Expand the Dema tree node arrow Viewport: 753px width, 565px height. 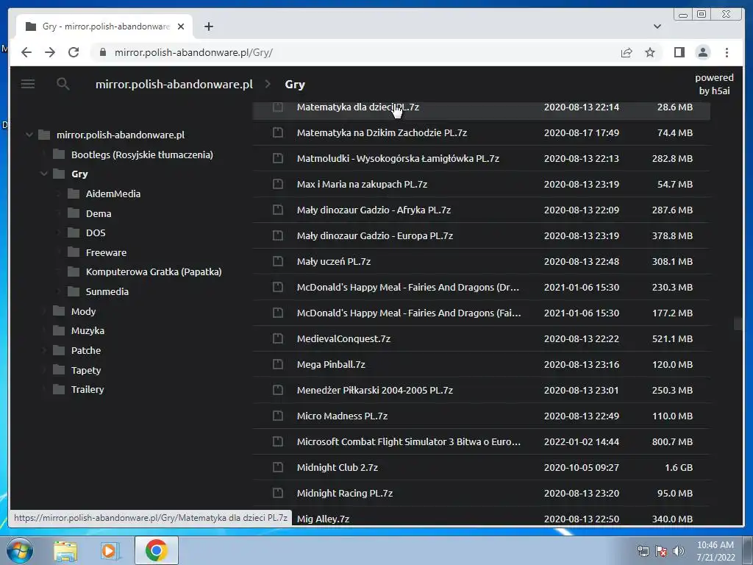tap(59, 213)
